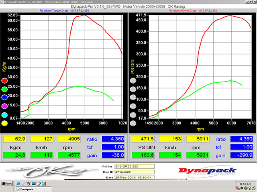
Task: Click the green checkmark tray icon
Action: pos(253,188)
